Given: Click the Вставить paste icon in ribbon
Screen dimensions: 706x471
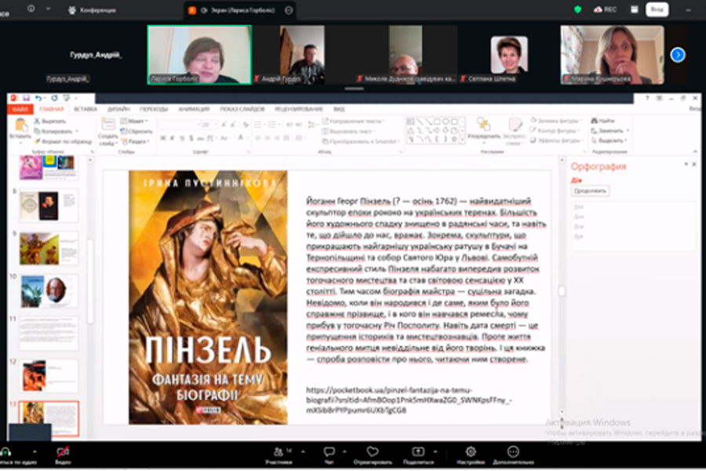Looking at the screenshot, I should 20,126.
